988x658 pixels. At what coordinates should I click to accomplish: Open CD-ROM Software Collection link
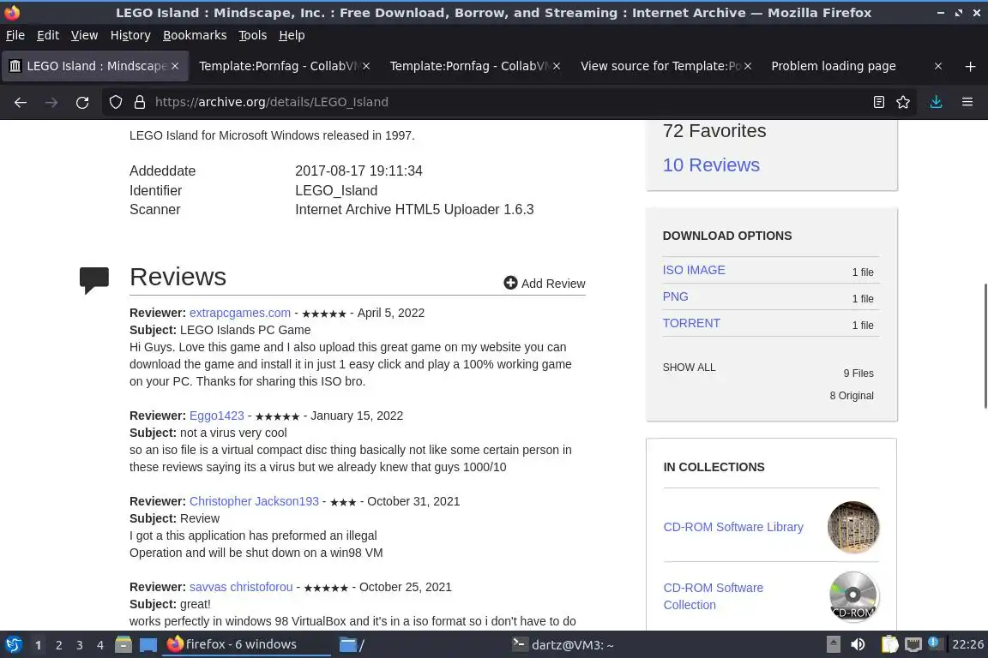click(714, 596)
